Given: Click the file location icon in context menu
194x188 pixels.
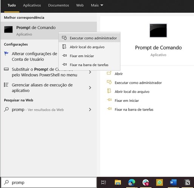Looking at the screenshot, I should [x=64, y=47].
